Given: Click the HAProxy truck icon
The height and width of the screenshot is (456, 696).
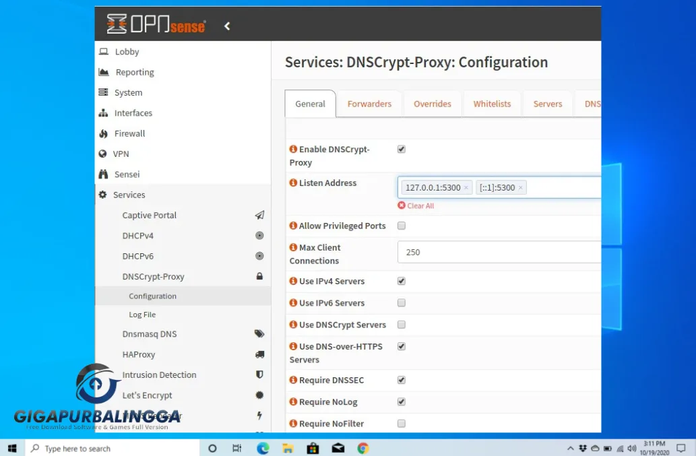Looking at the screenshot, I should click(259, 354).
